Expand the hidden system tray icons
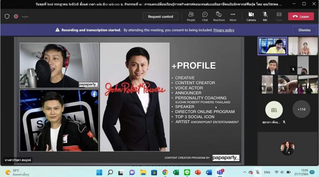319x177 pixels. [244, 172]
